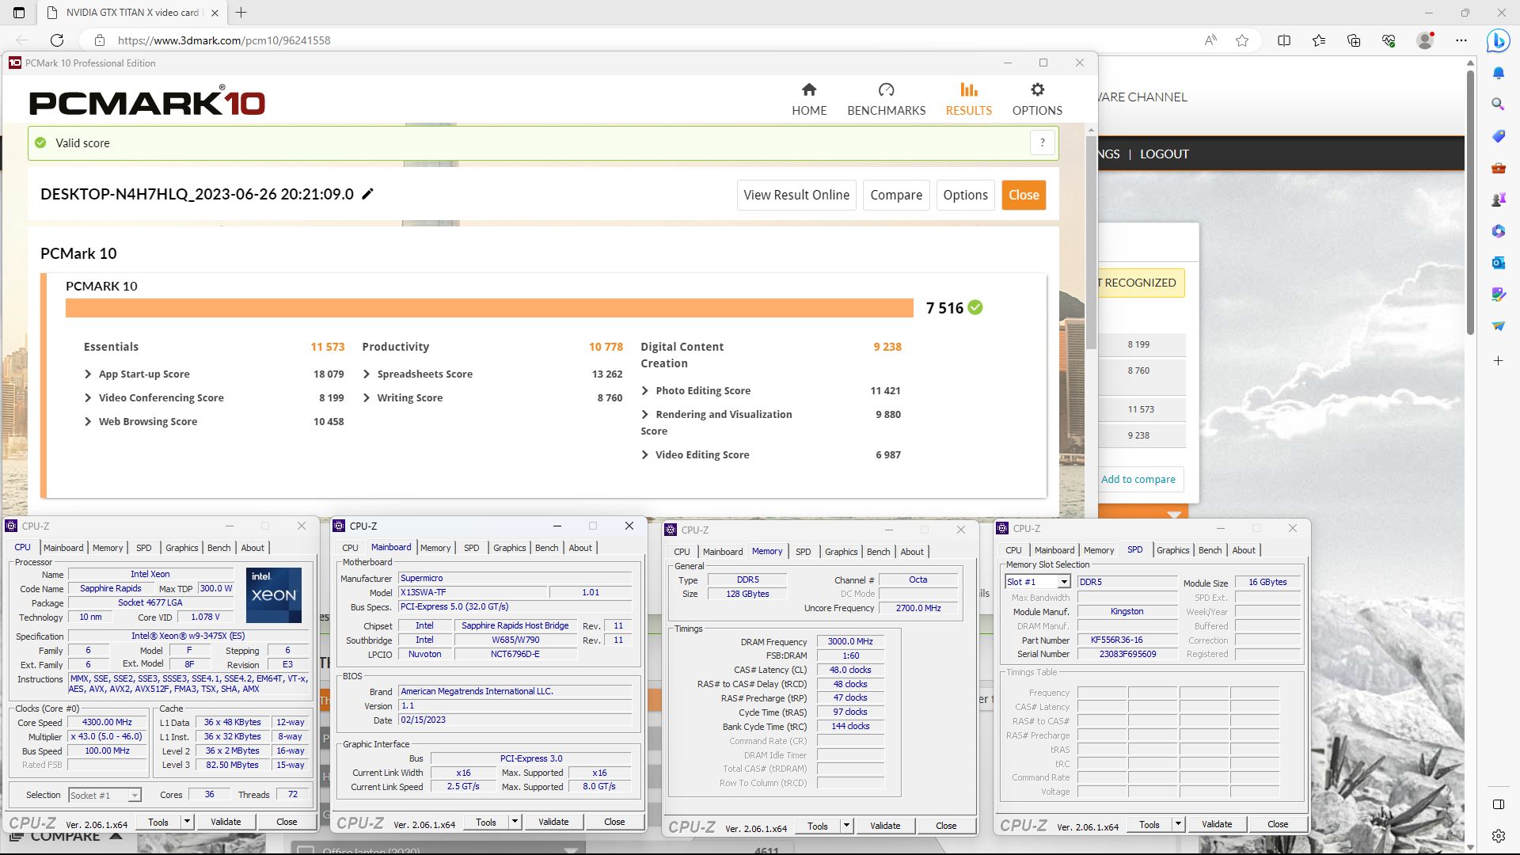
Task: Click sidebar settings gear at bottom
Action: pos(1498,836)
